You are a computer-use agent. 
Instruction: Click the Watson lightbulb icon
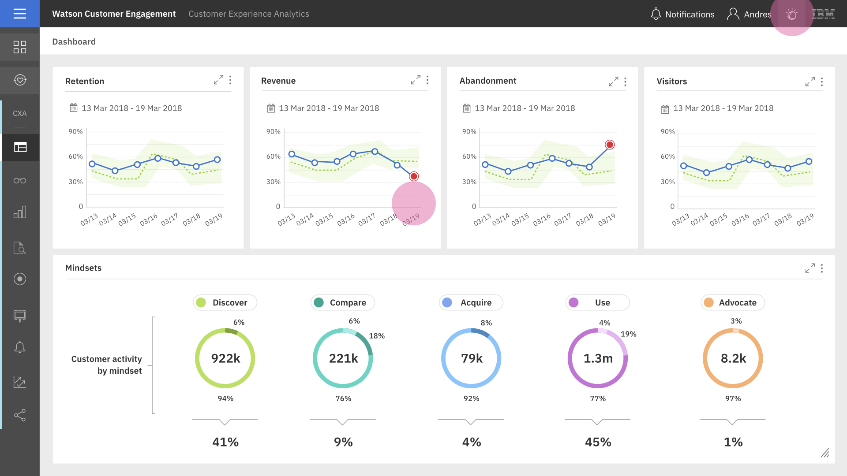coord(792,14)
